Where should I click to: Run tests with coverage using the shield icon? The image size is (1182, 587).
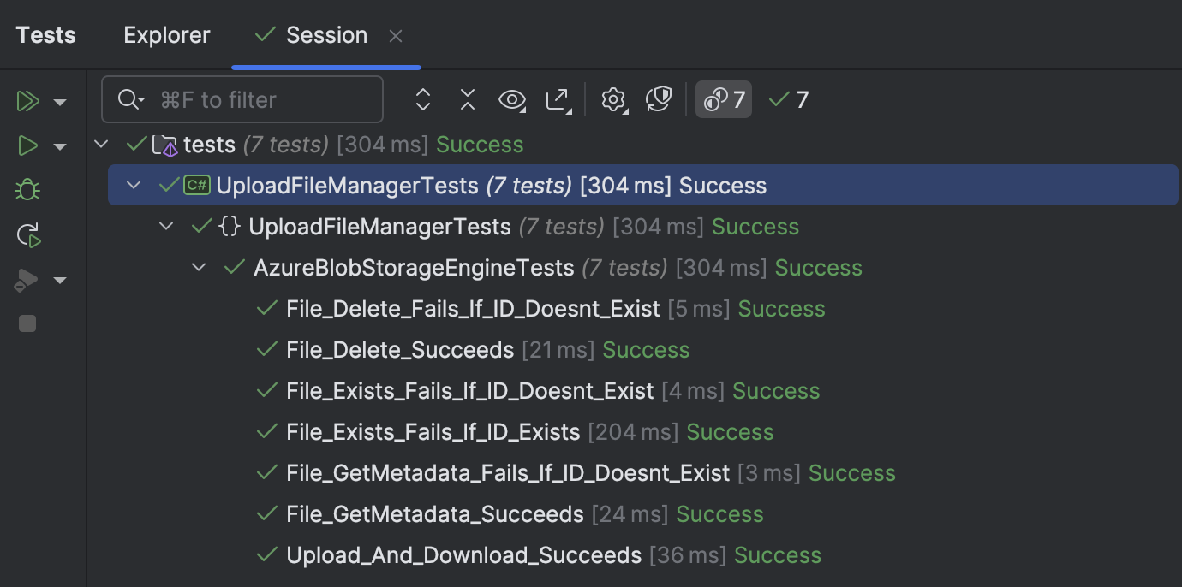click(659, 99)
